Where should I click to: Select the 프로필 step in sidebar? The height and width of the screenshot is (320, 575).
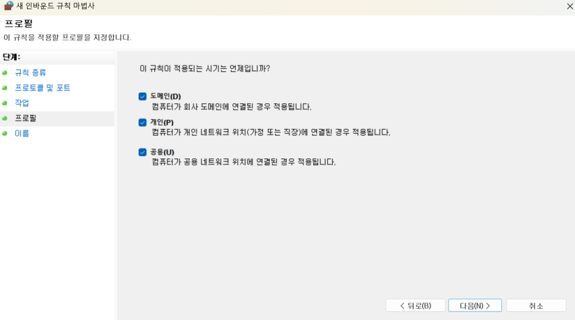pyautogui.click(x=26, y=118)
